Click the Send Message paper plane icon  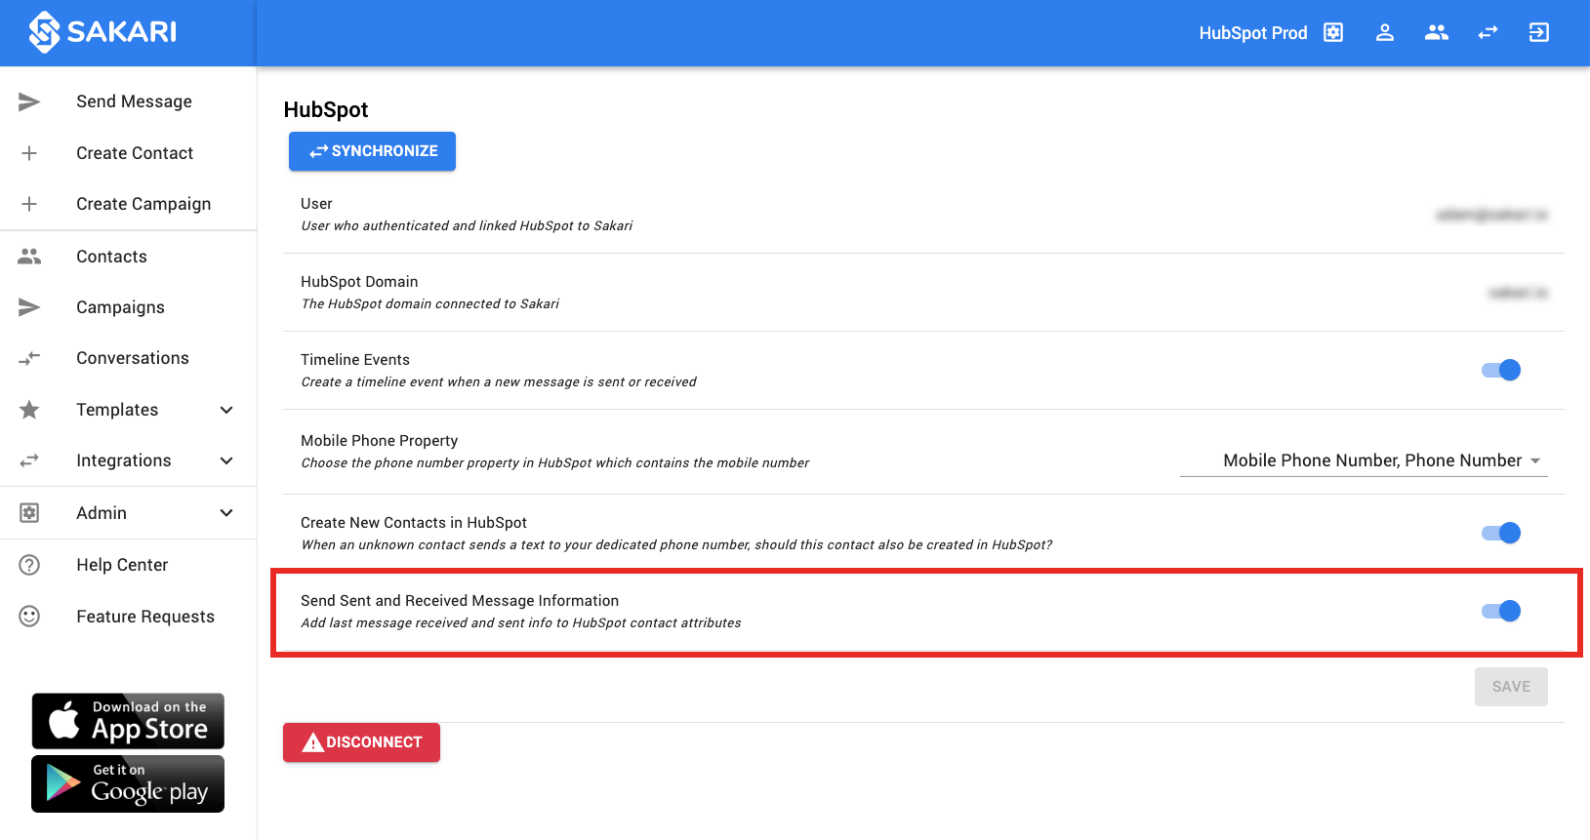point(29,101)
